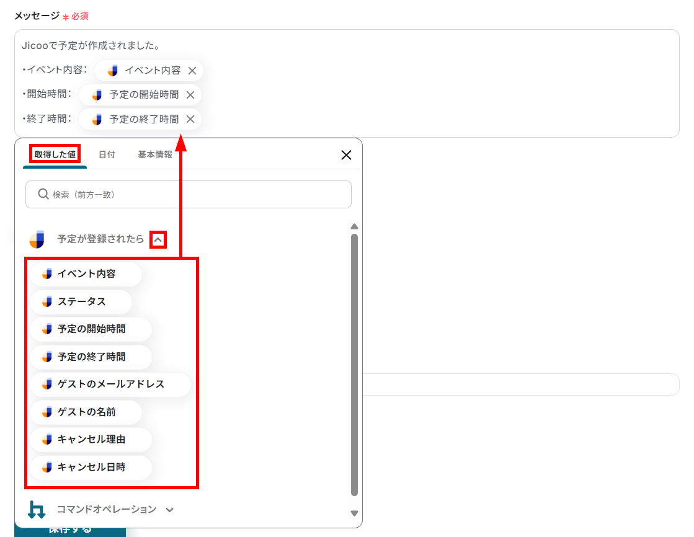Close the value picker panel

346,155
